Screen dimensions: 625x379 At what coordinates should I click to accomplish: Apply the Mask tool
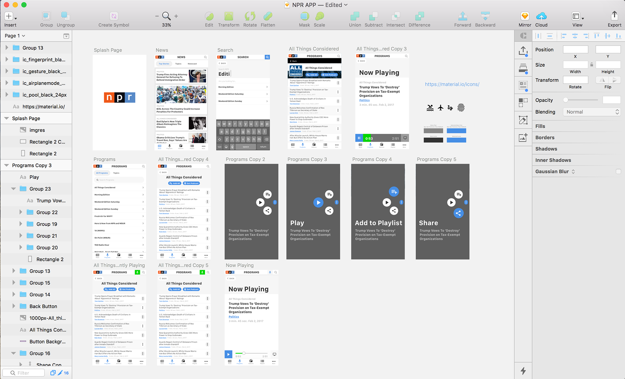point(304,16)
